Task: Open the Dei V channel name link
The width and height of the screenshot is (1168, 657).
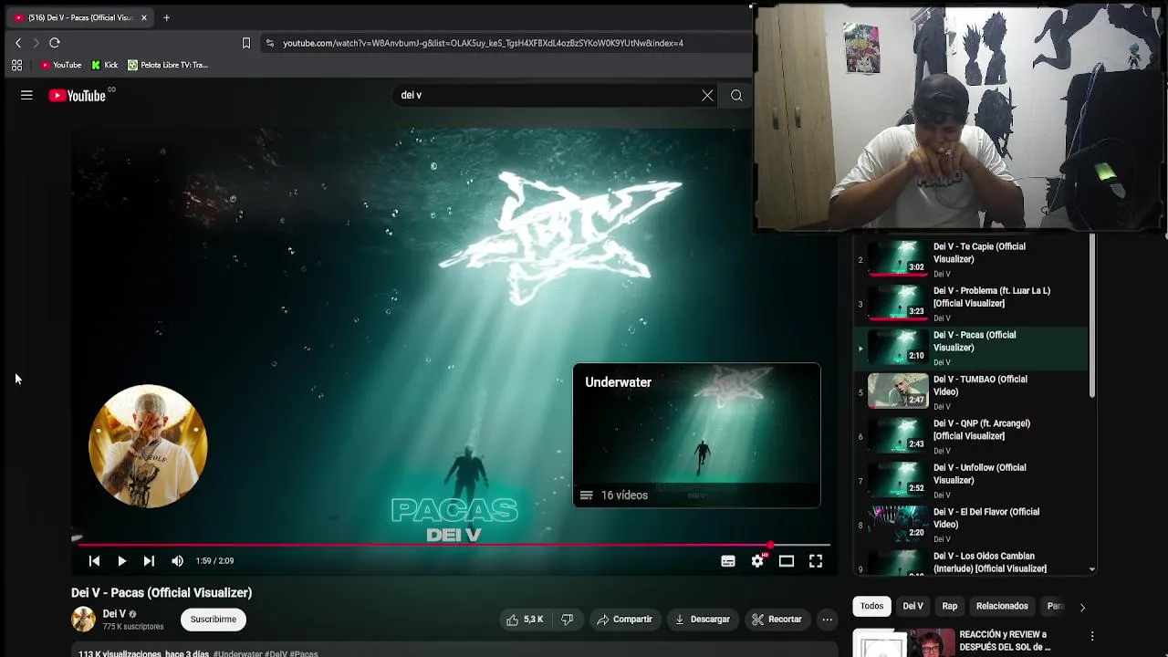Action: pos(114,614)
